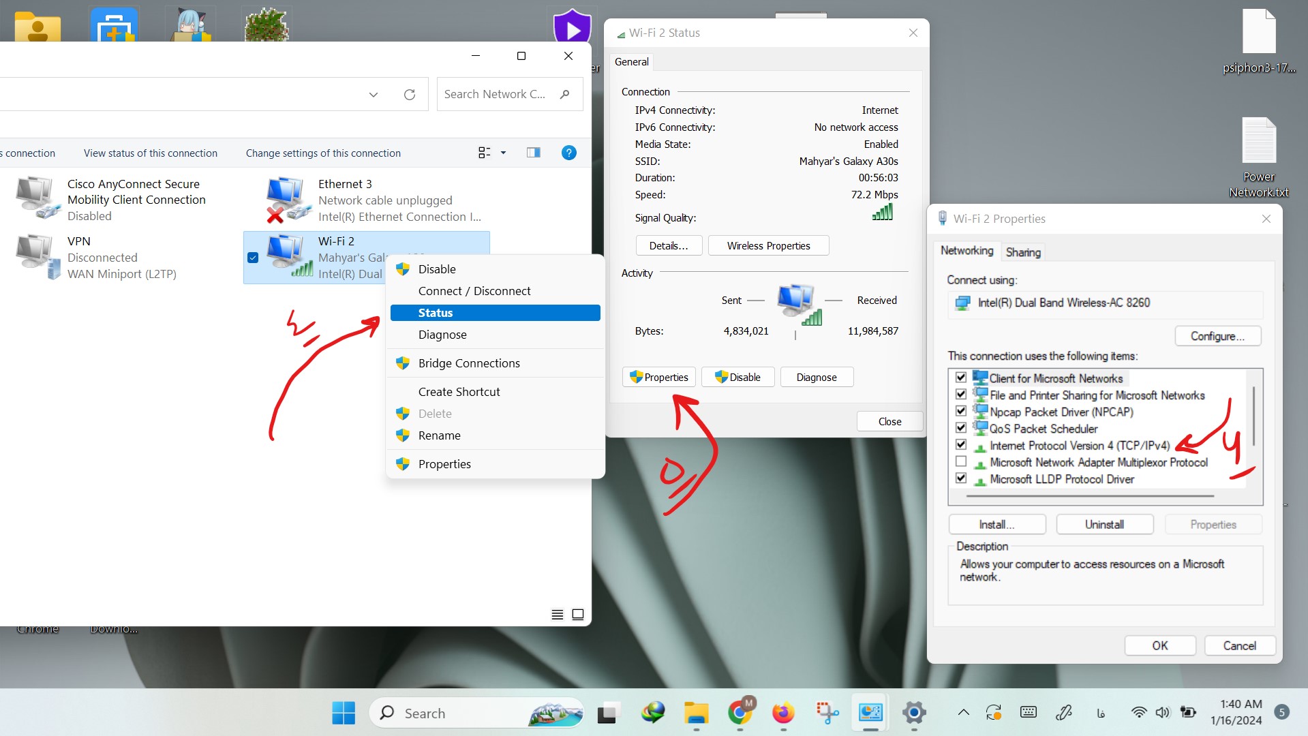This screenshot has height=736, width=1308.
Task: Open Wireless Properties button
Action: pyautogui.click(x=768, y=246)
